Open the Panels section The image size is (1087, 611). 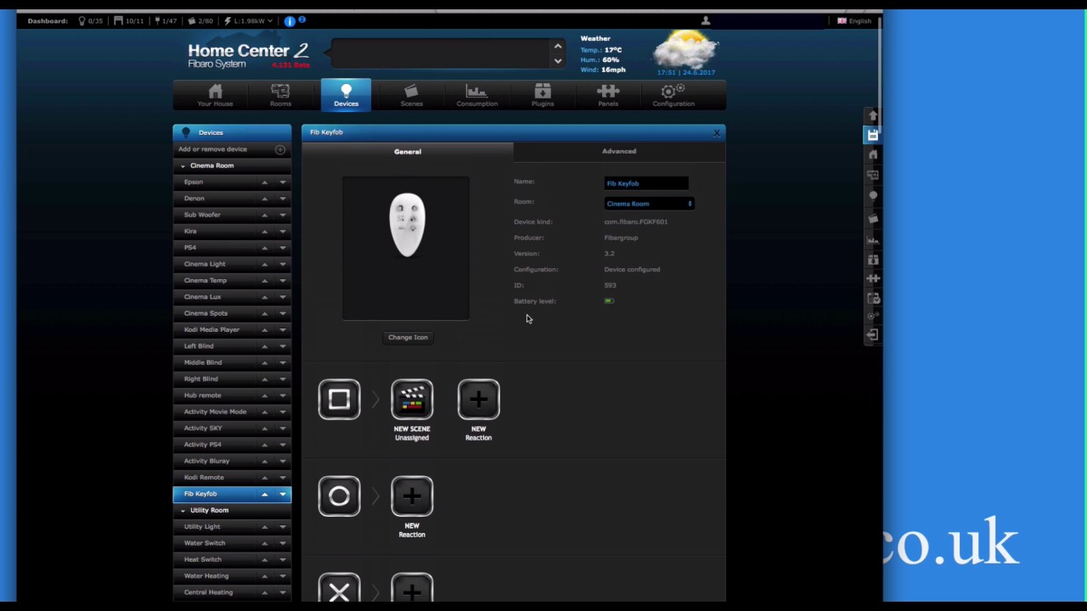(607, 95)
